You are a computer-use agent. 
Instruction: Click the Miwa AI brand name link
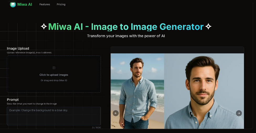25,4
